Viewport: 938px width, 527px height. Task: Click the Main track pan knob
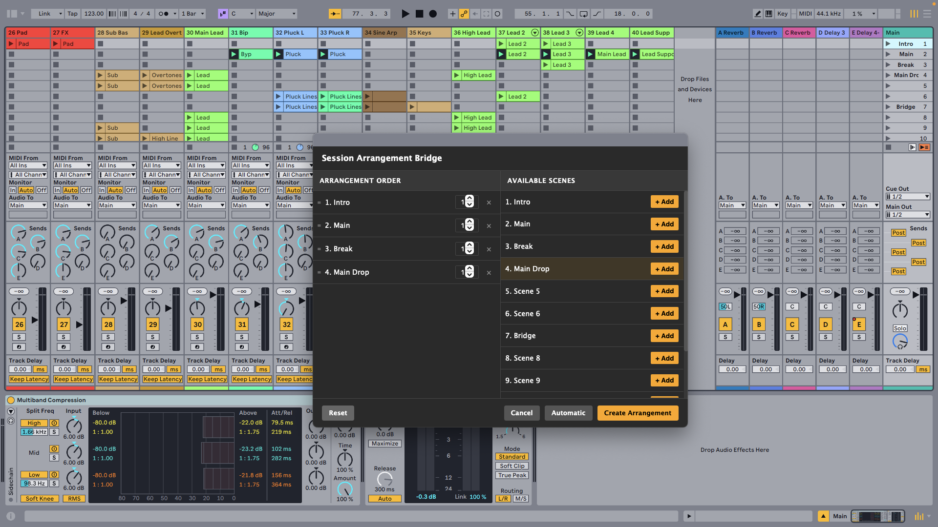[900, 310]
